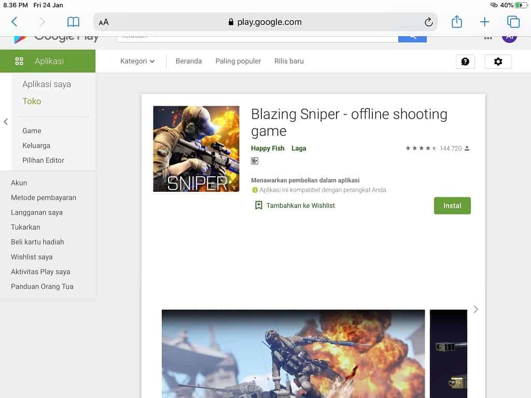Open Akun in sidebar
This screenshot has width=531, height=398.
(19, 183)
